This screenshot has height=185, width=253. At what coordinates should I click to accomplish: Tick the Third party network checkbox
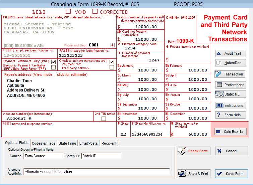pyautogui.click(x=112, y=67)
